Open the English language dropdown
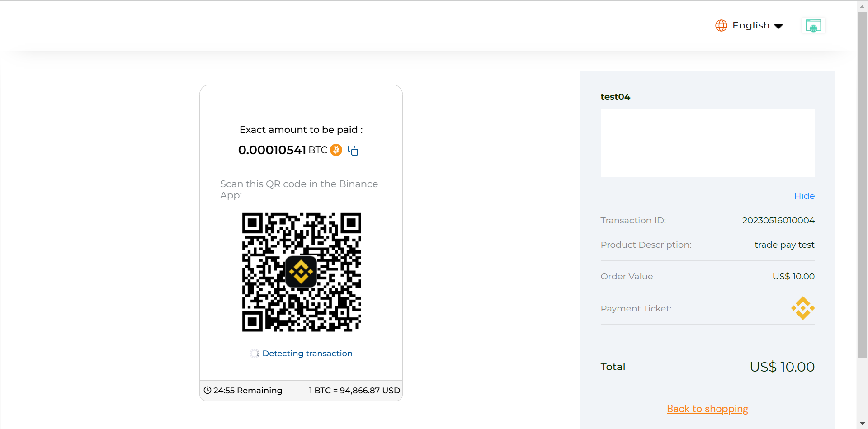 pos(750,25)
